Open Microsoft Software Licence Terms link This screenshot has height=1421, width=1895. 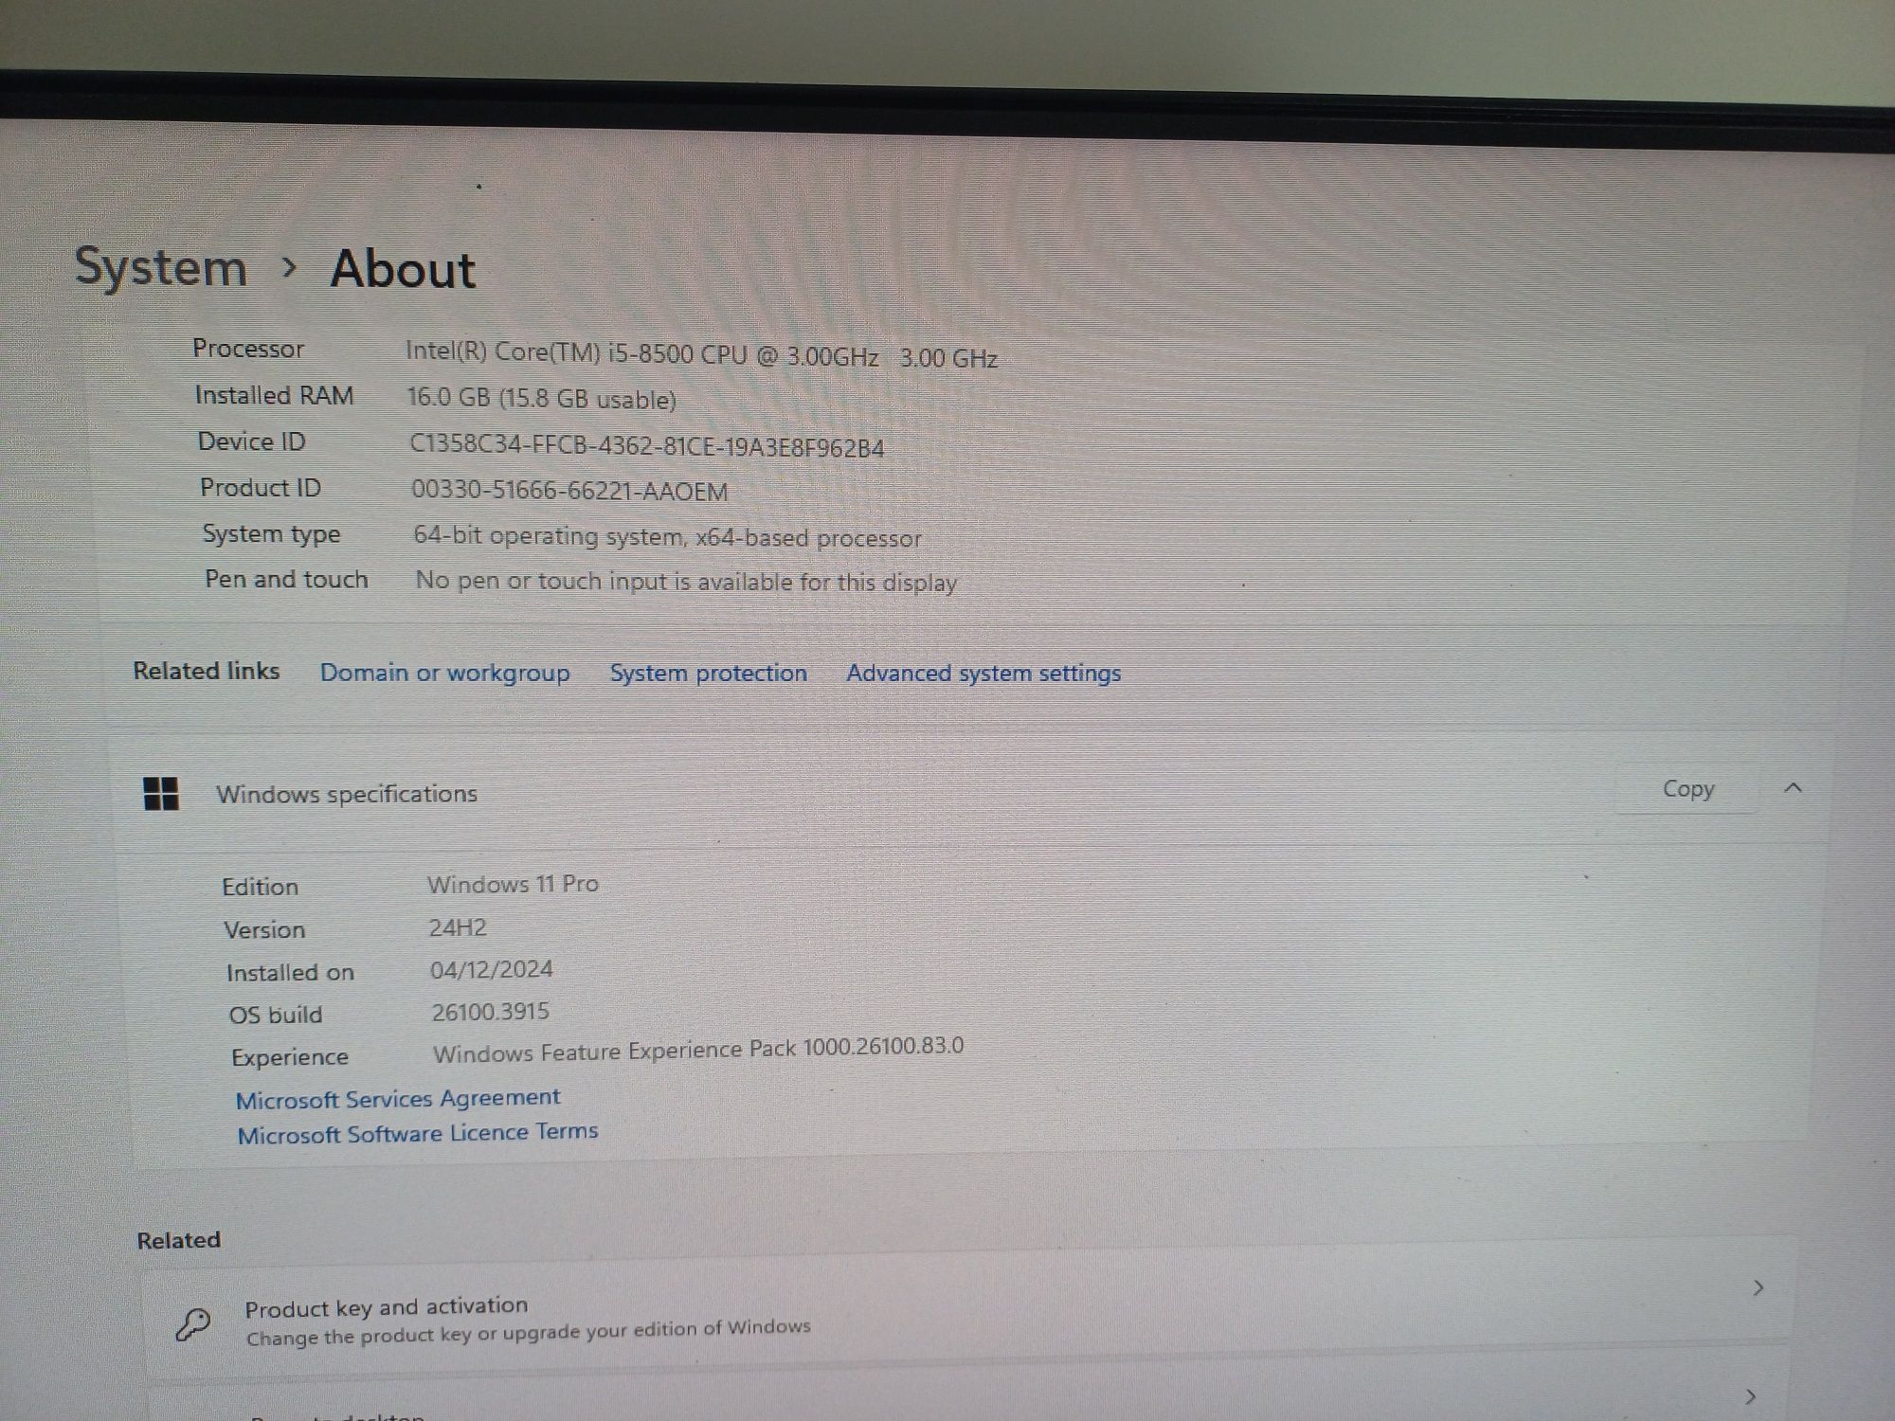pyautogui.click(x=418, y=1133)
